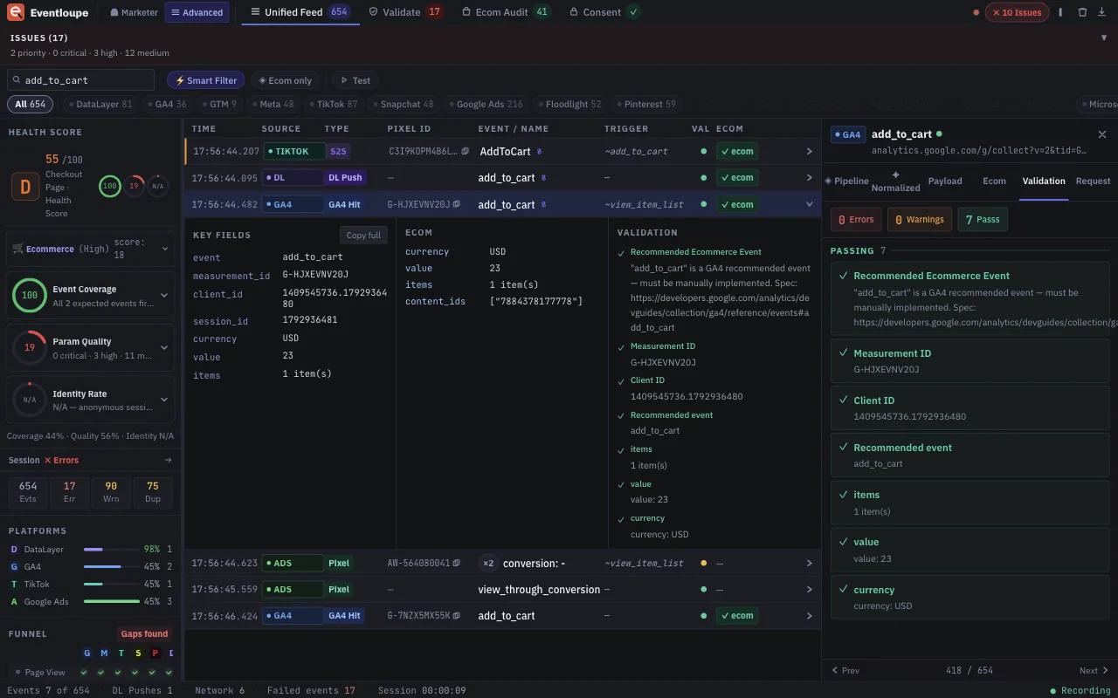The width and height of the screenshot is (1118, 698).
Task: Click the Google Ads platform icon
Action: click(14, 602)
